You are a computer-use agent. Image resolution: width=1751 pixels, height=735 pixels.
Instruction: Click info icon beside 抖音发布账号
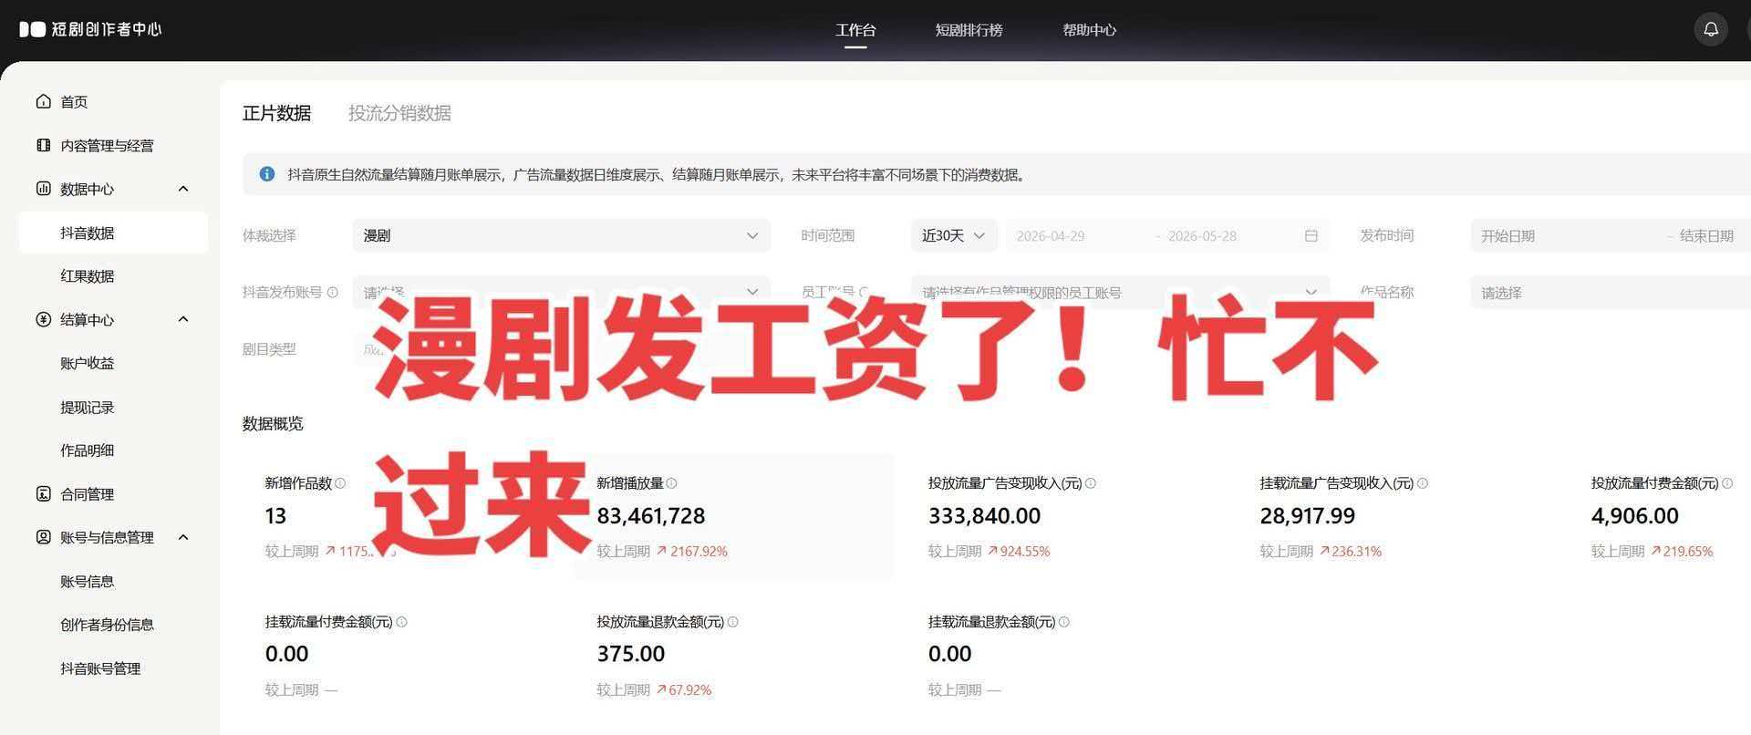click(333, 292)
